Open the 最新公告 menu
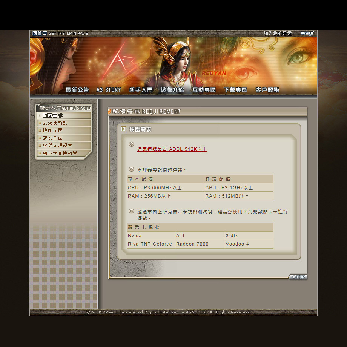 pyautogui.click(x=77, y=90)
